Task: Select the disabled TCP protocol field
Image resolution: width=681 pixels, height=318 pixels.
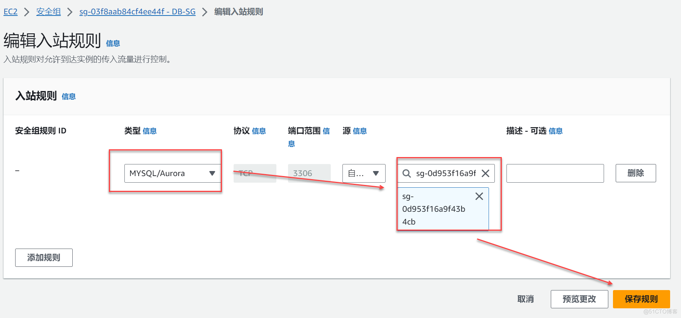Action: pos(255,173)
